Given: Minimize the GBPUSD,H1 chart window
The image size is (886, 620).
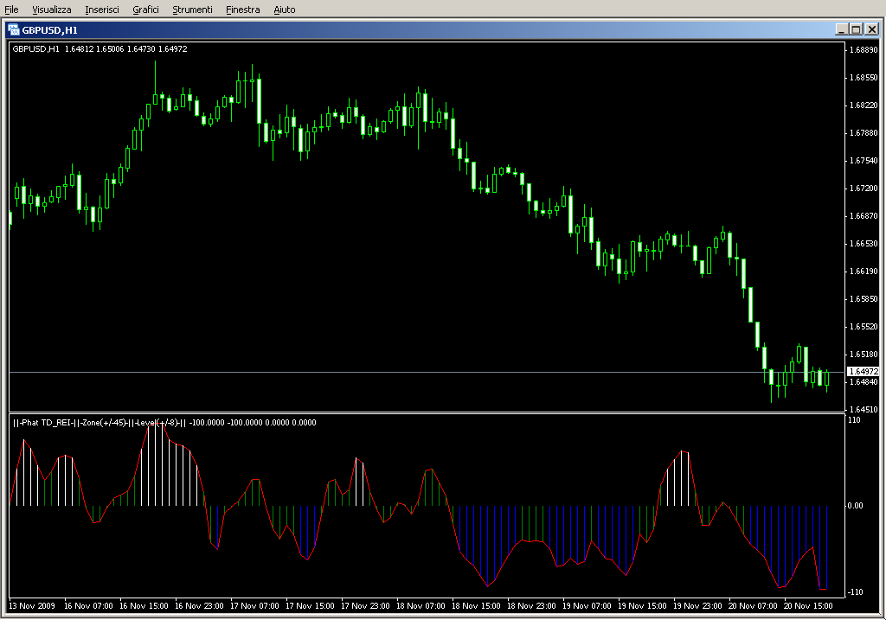Looking at the screenshot, I should tap(841, 29).
